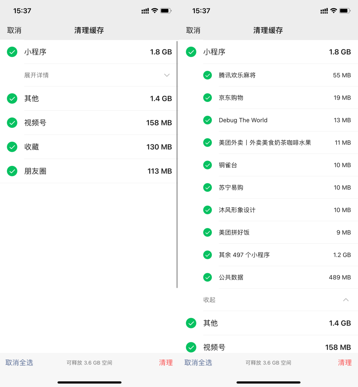
Task: Uncheck the 沐风形象设计 item
Action: point(208,210)
